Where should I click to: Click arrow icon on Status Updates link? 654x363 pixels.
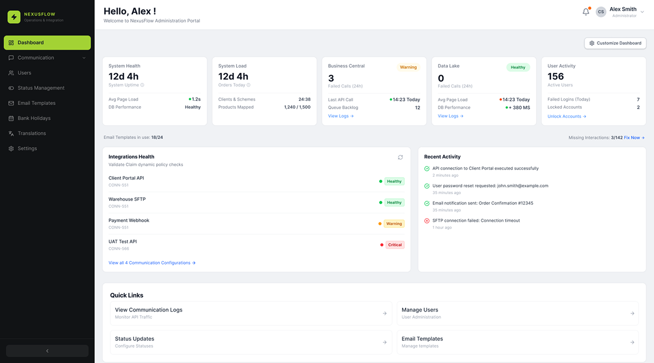[x=384, y=342]
